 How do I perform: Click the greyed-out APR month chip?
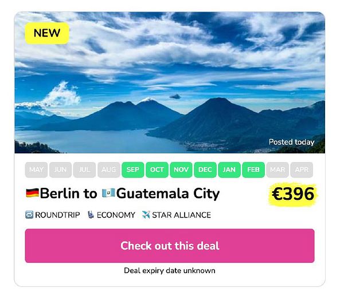302,170
